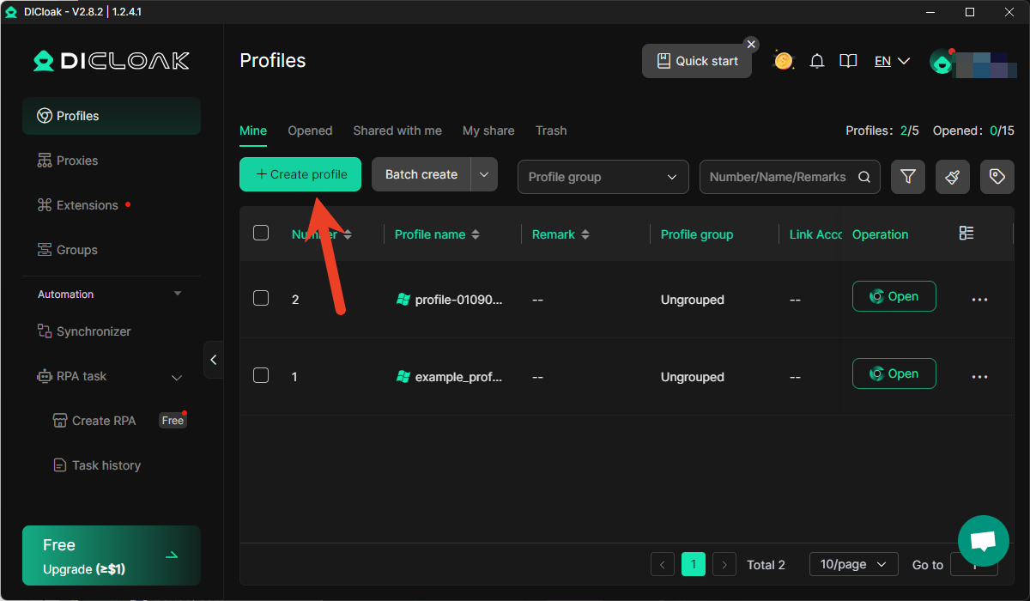The height and width of the screenshot is (601, 1030).
Task: Toggle the select-all profiles checkbox
Action: point(261,233)
